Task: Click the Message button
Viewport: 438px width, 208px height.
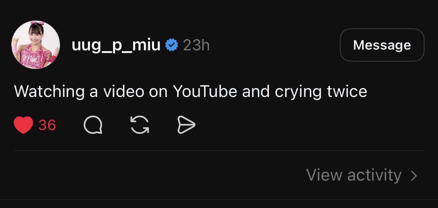Action: [x=382, y=45]
